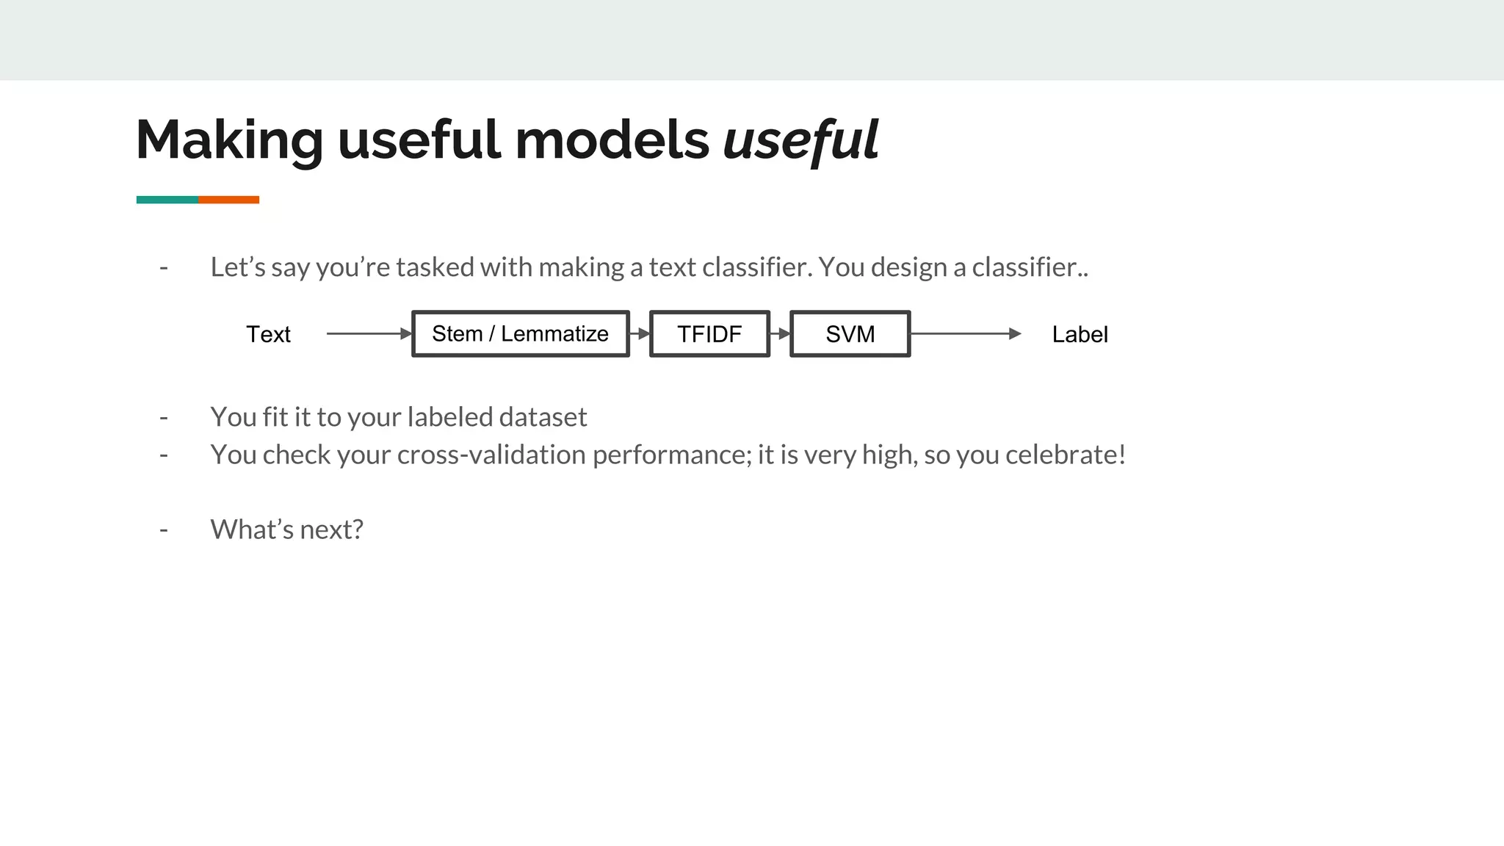Click the small arrow between TFIDF and SVM
Viewport: 1504px width, 846px height.
(x=780, y=334)
